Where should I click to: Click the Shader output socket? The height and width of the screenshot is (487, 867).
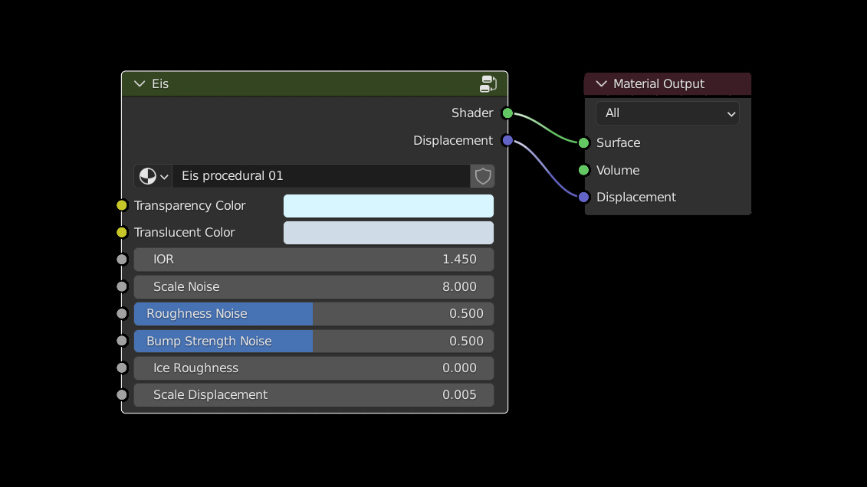click(x=507, y=113)
